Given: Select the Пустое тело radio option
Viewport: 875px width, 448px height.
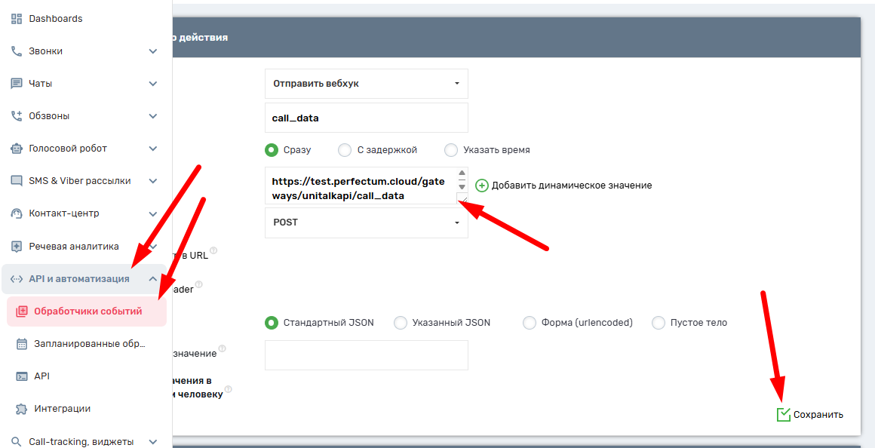Looking at the screenshot, I should click(x=659, y=323).
